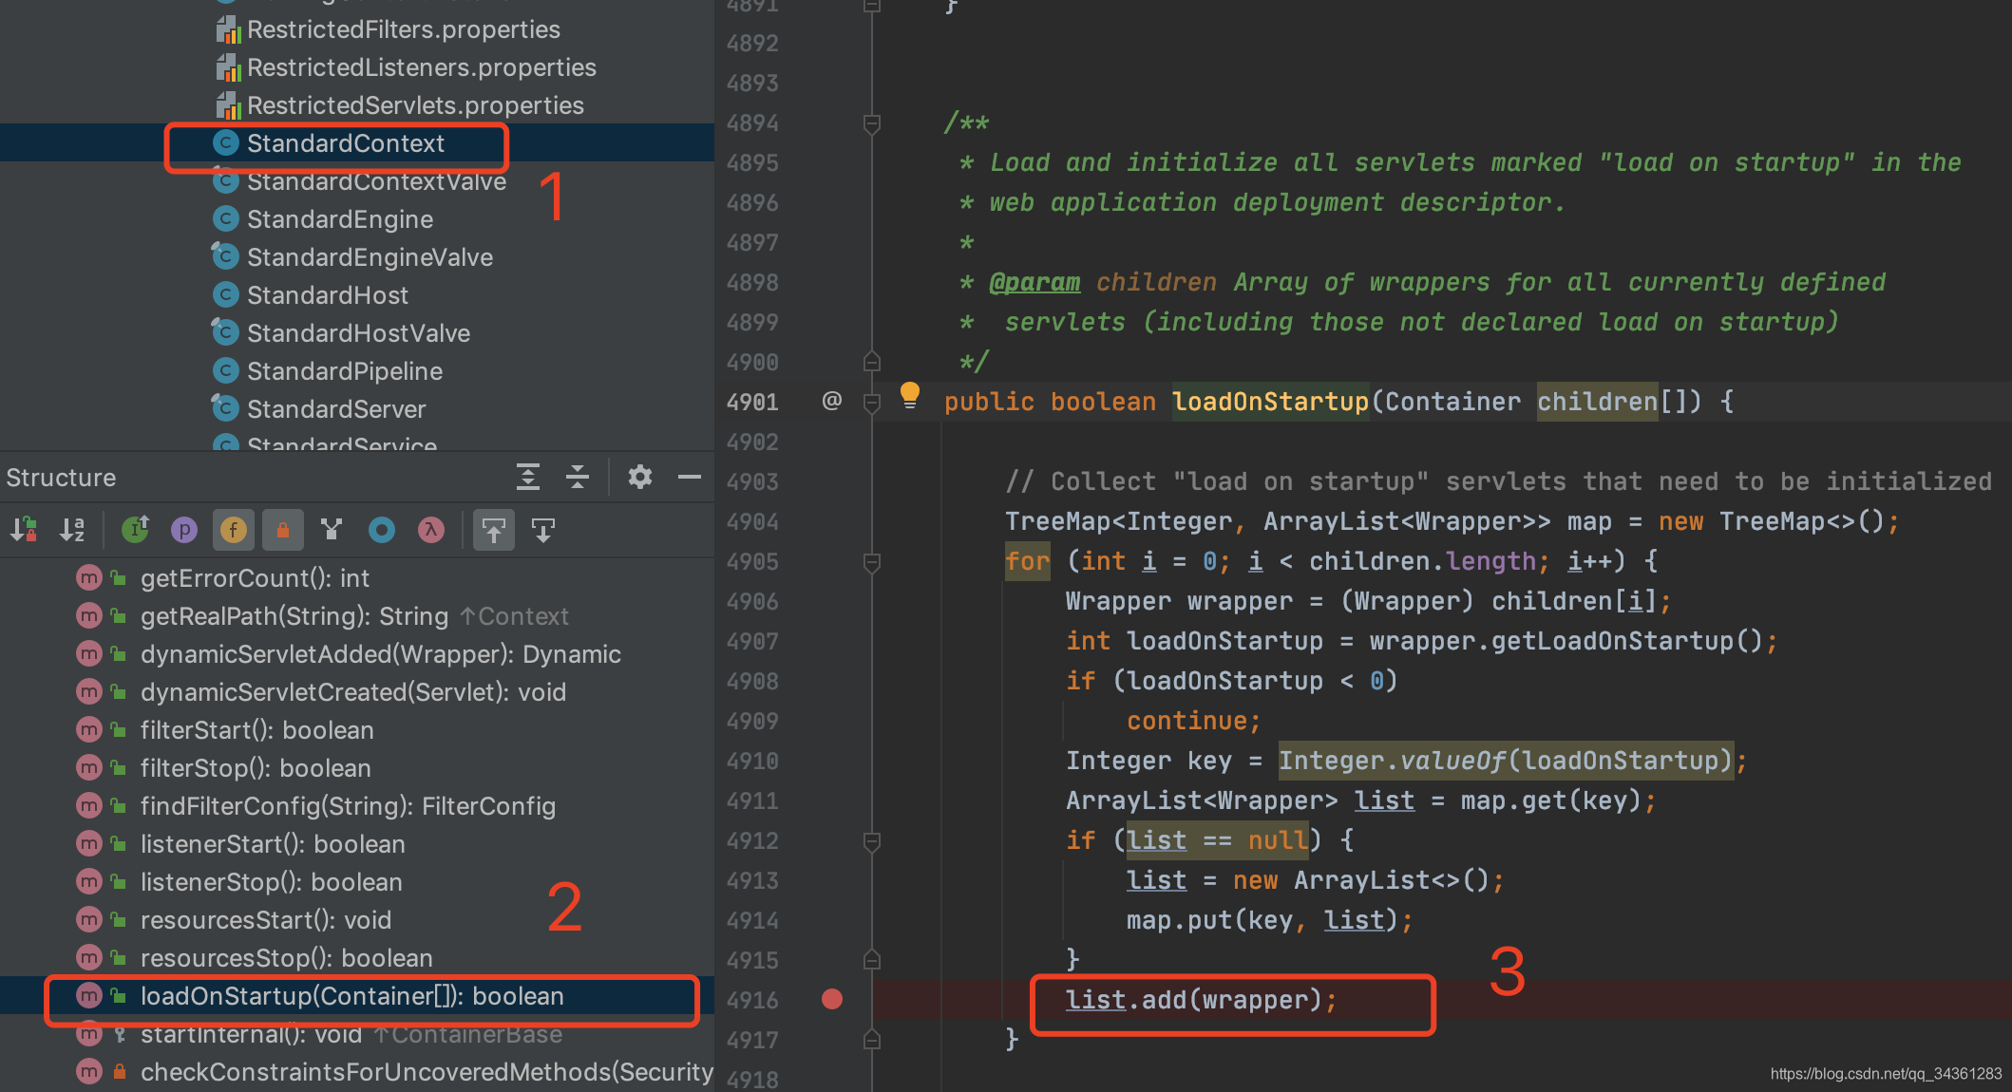
Task: Click line number 4910 in gutter
Action: (x=752, y=761)
